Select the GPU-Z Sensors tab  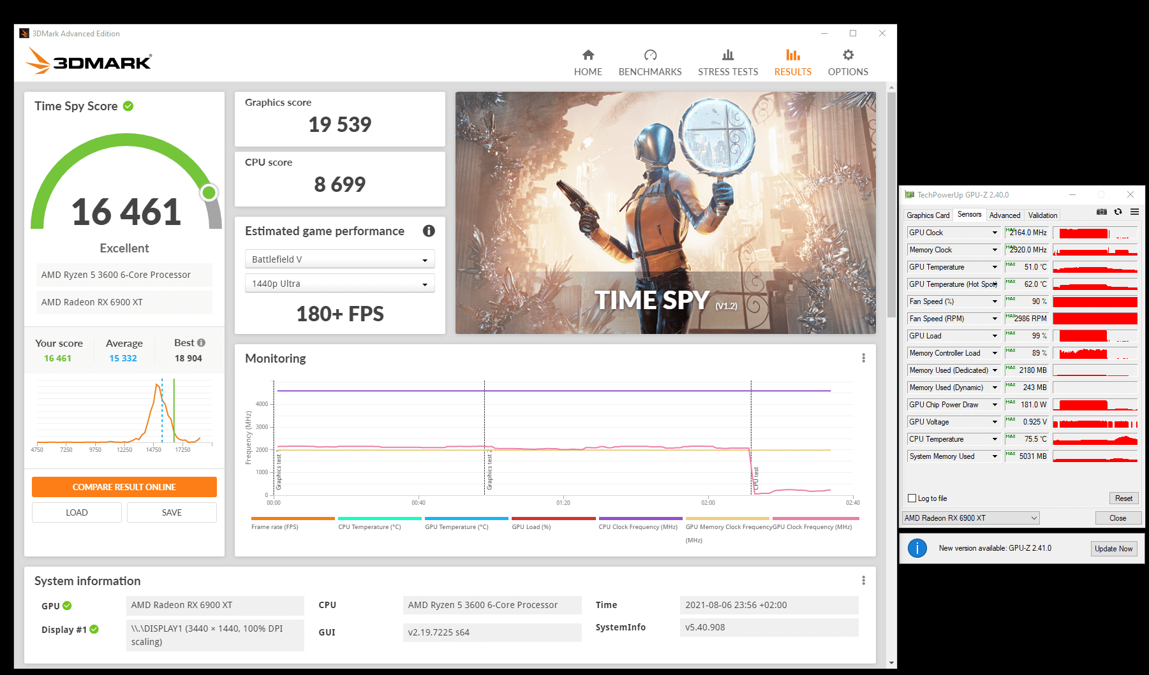click(x=970, y=215)
